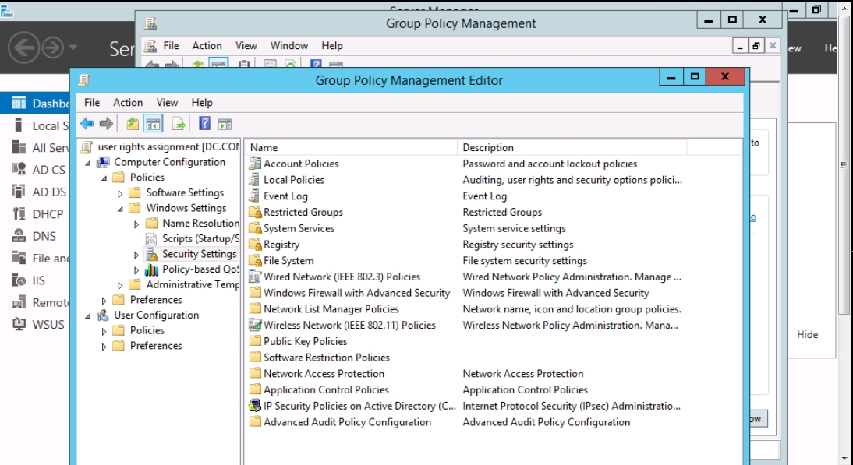This screenshot has height=465, width=853.
Task: Select Preferences under User Configuration
Action: pos(156,346)
